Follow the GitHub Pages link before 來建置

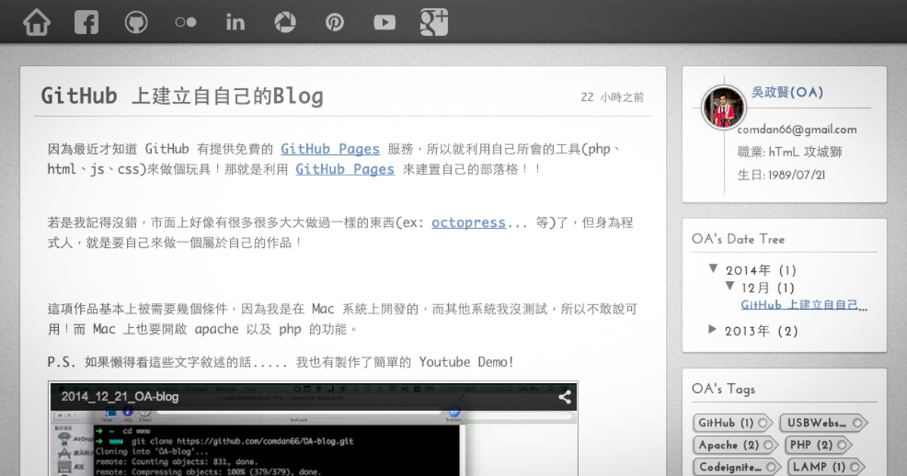pyautogui.click(x=345, y=169)
